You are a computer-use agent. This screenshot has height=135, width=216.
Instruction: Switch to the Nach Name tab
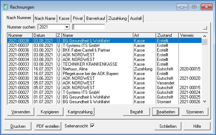coord(45,18)
